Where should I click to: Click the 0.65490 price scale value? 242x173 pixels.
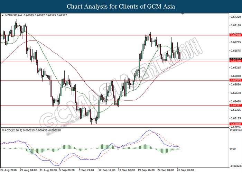(235, 101)
